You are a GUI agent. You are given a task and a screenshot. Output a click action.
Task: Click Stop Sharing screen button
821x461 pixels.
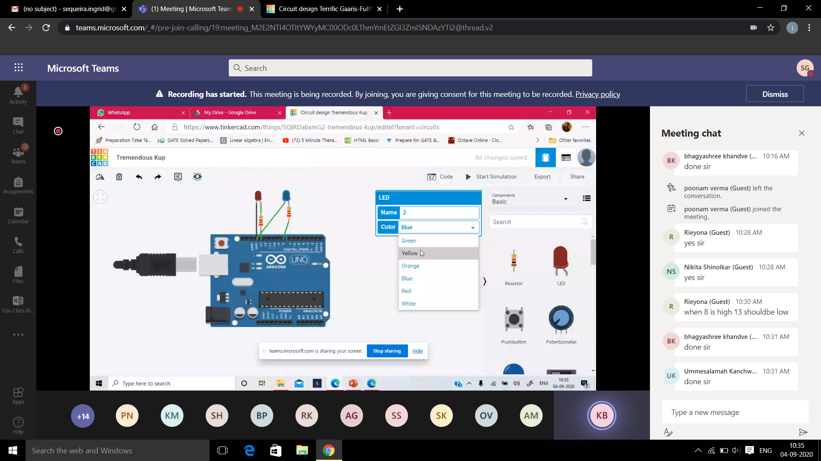pyautogui.click(x=387, y=351)
